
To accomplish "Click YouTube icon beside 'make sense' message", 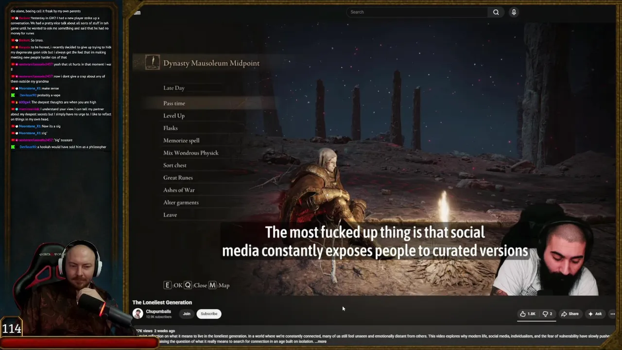I will (x=13, y=88).
